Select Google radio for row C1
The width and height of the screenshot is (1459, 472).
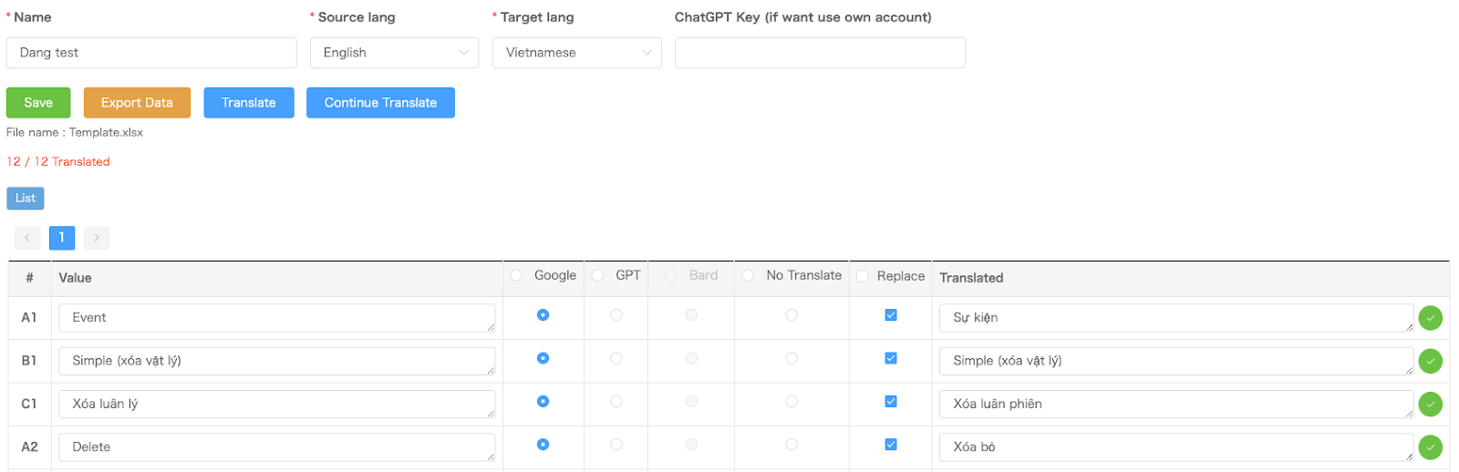click(543, 401)
